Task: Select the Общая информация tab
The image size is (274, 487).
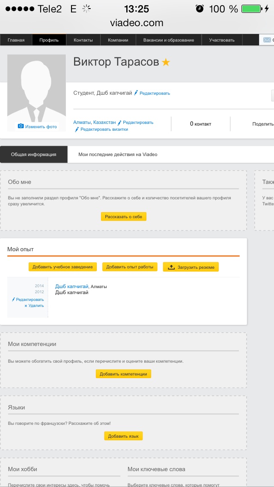Action: pyautogui.click(x=33, y=154)
